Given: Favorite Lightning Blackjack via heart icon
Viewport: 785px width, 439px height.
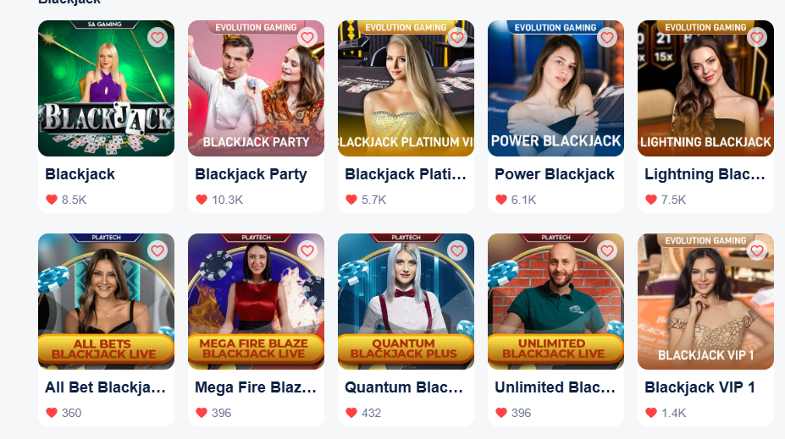Looking at the screenshot, I should pos(757,37).
